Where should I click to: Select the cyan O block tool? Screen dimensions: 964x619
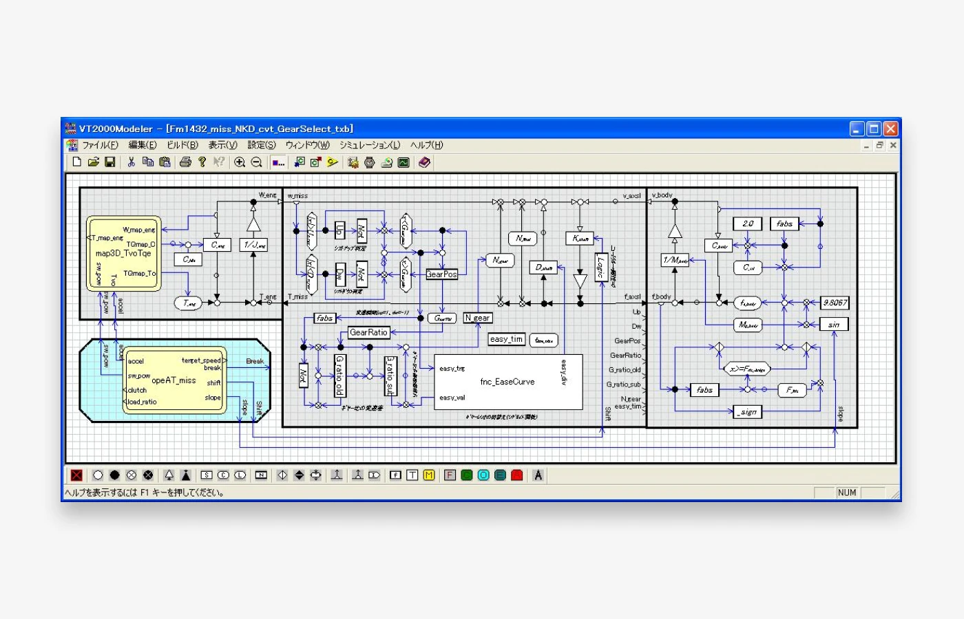pos(483,475)
